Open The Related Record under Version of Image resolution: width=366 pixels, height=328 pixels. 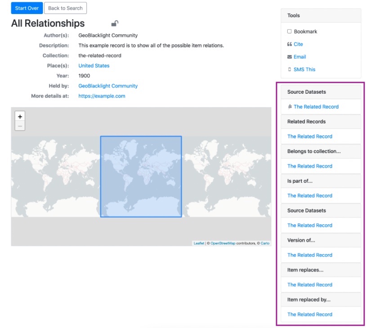[x=309, y=255]
